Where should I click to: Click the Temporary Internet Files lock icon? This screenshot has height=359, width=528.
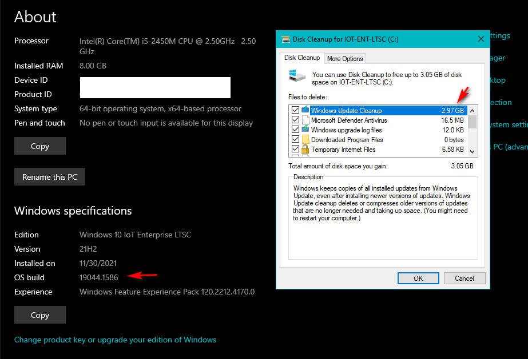tap(305, 149)
